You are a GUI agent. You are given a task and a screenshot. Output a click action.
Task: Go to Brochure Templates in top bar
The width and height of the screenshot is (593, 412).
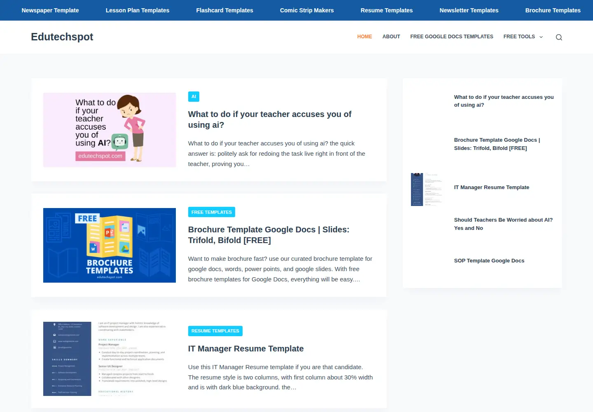click(553, 10)
